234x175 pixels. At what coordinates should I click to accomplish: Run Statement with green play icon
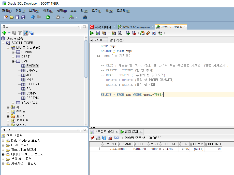(x=92, y=33)
